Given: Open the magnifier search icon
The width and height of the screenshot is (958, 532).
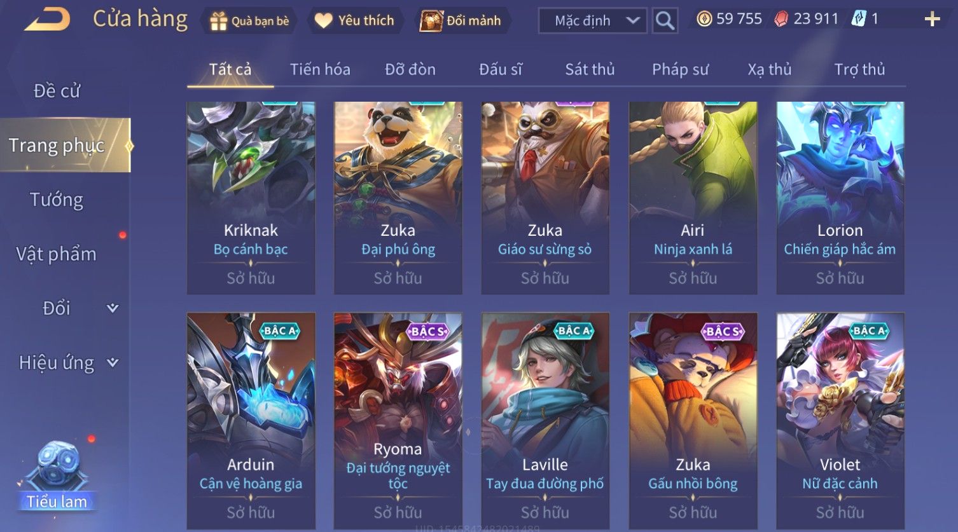Looking at the screenshot, I should pos(665,20).
